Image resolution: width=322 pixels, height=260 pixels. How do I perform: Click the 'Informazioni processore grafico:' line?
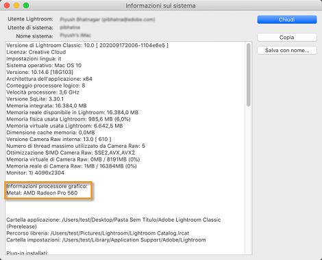47,186
